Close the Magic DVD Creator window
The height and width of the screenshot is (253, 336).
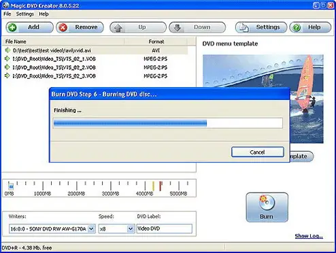pos(331,5)
